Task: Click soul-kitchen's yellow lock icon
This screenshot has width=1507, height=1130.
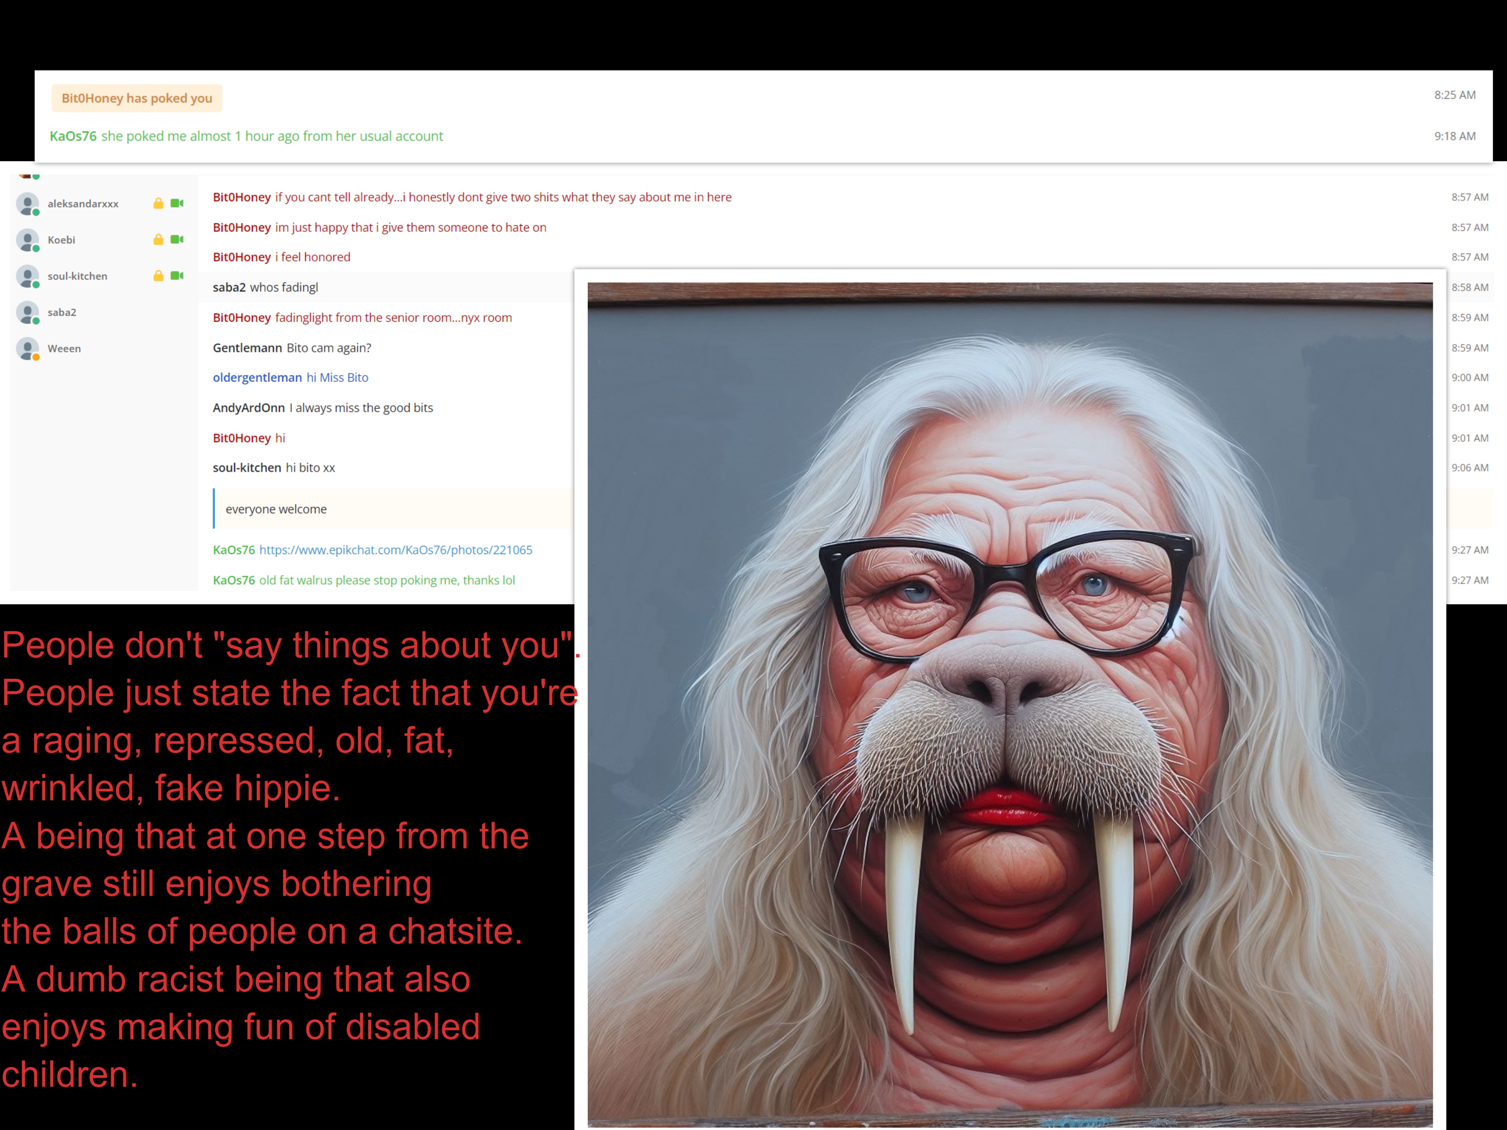Action: click(158, 275)
